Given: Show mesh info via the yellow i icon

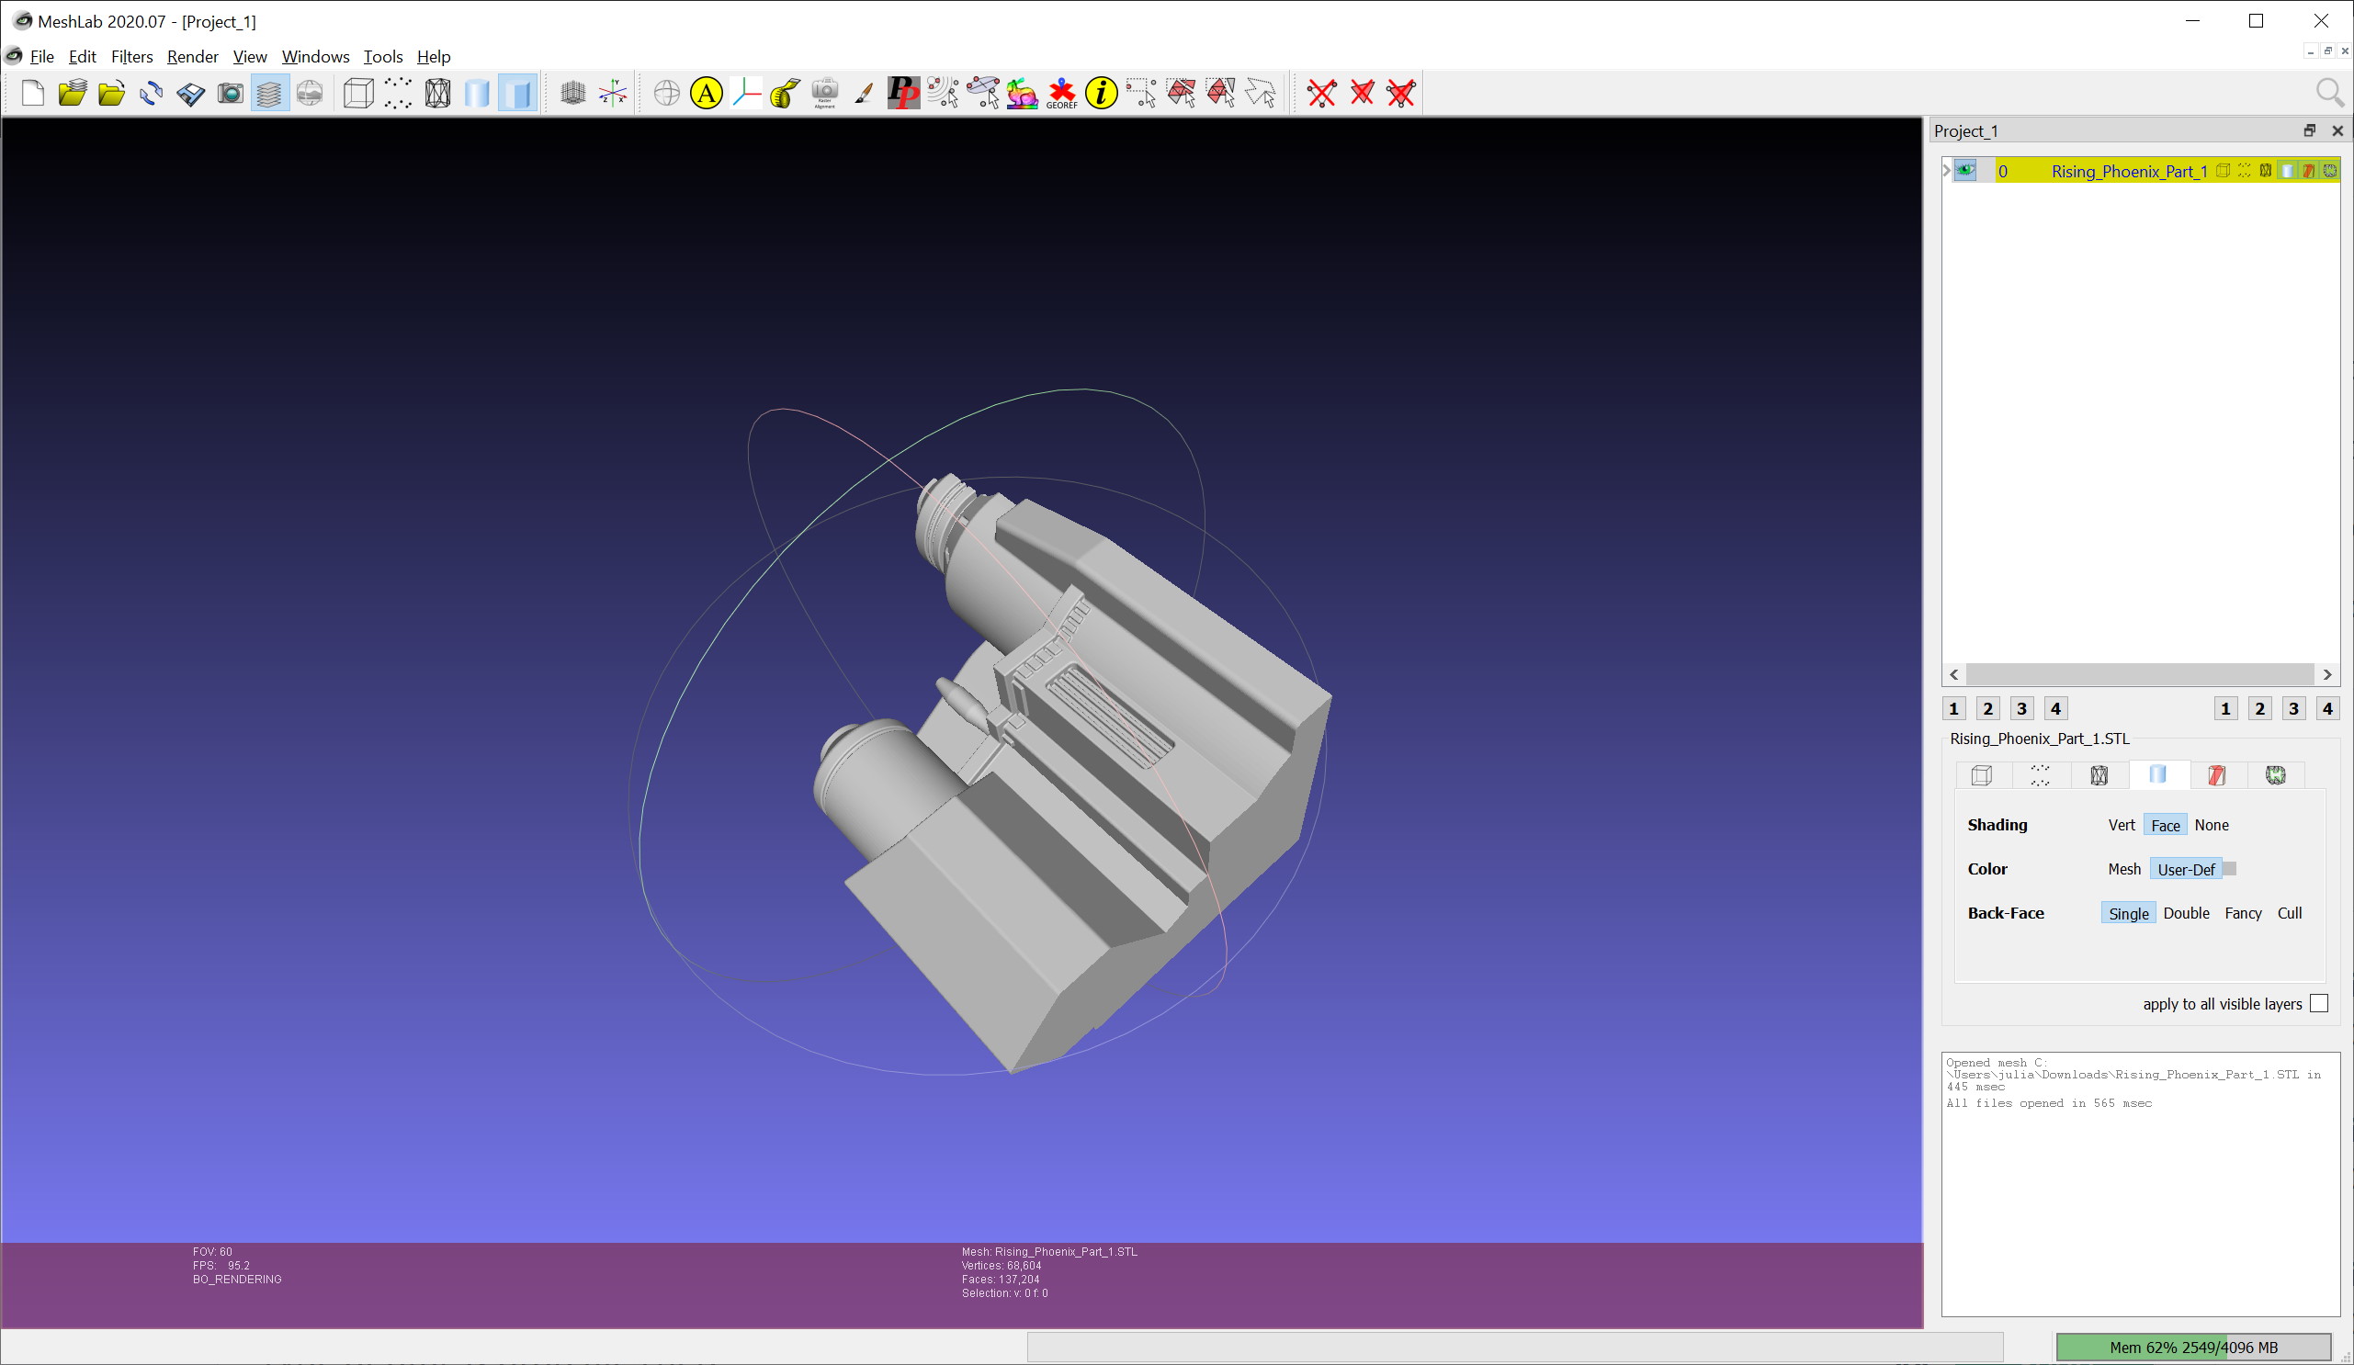Looking at the screenshot, I should (1100, 94).
